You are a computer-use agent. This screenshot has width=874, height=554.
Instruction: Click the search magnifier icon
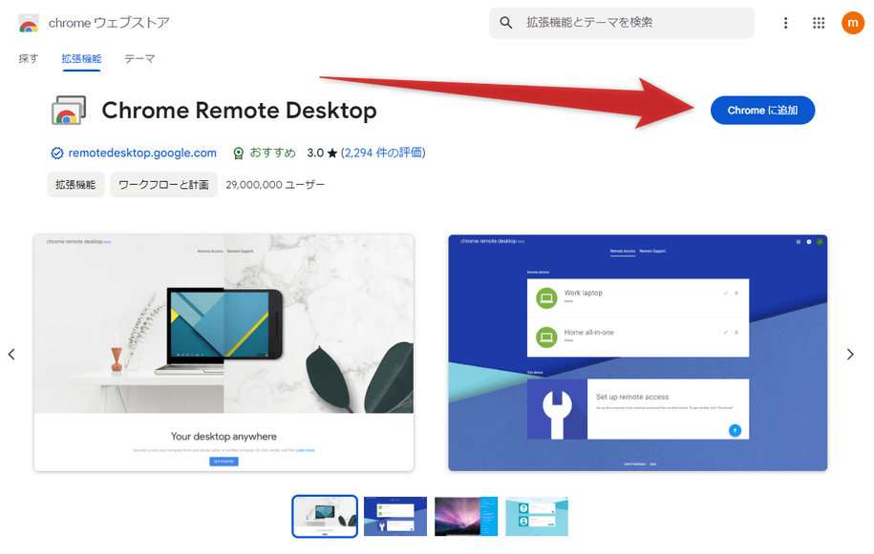click(x=505, y=23)
